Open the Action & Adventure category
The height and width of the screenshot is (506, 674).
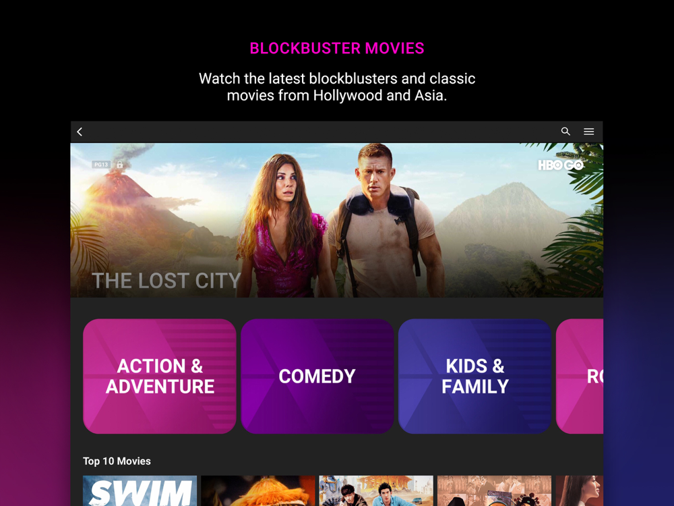tap(160, 376)
